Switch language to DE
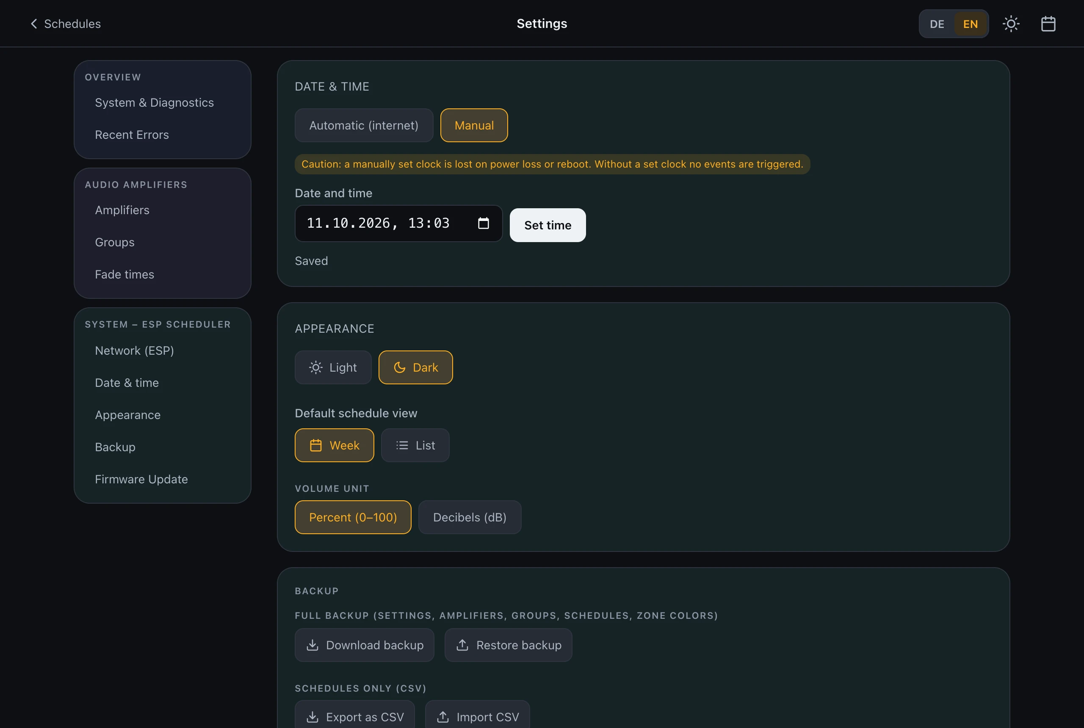Screen dimensions: 1084x728 (x=937, y=24)
